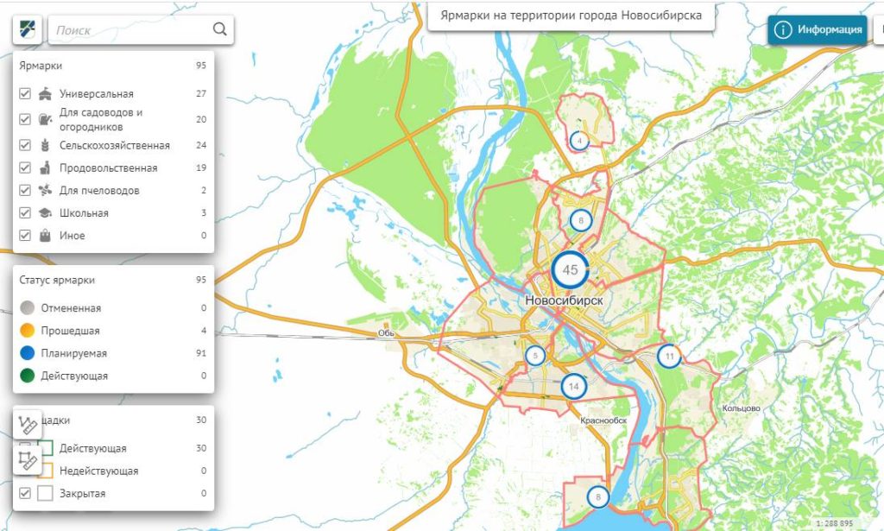Disable the Школьная fair filter checkbox
This screenshot has width=884, height=531.
coord(25,212)
